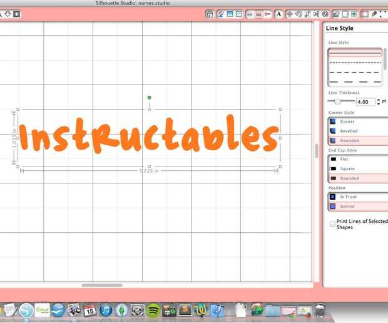Enable Print Lines of Selected Shapes checkbox
Screen dimensions: 388x323
pos(332,224)
